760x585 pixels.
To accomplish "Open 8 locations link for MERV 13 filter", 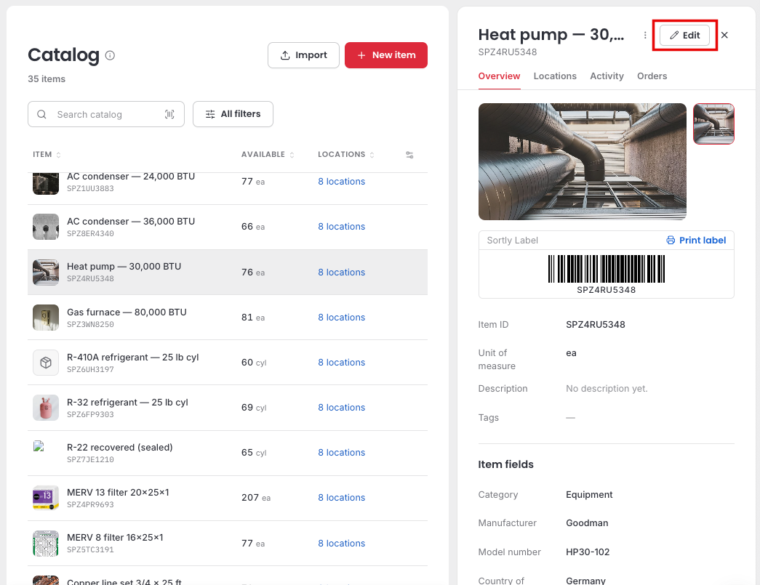I will [x=341, y=497].
